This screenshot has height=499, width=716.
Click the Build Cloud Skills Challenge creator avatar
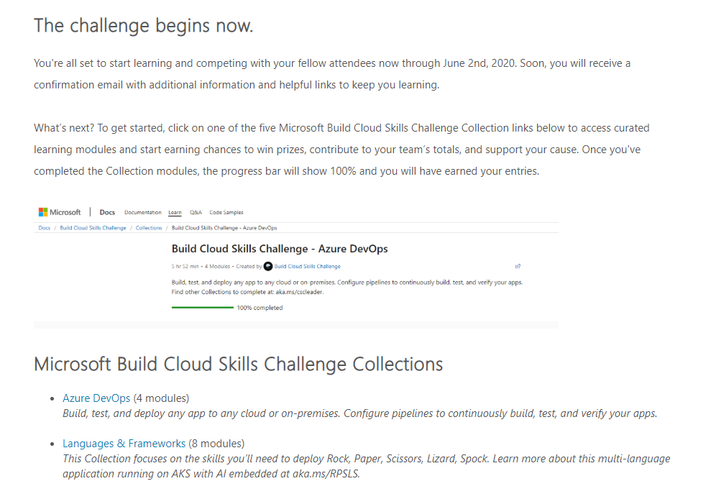[x=268, y=266]
